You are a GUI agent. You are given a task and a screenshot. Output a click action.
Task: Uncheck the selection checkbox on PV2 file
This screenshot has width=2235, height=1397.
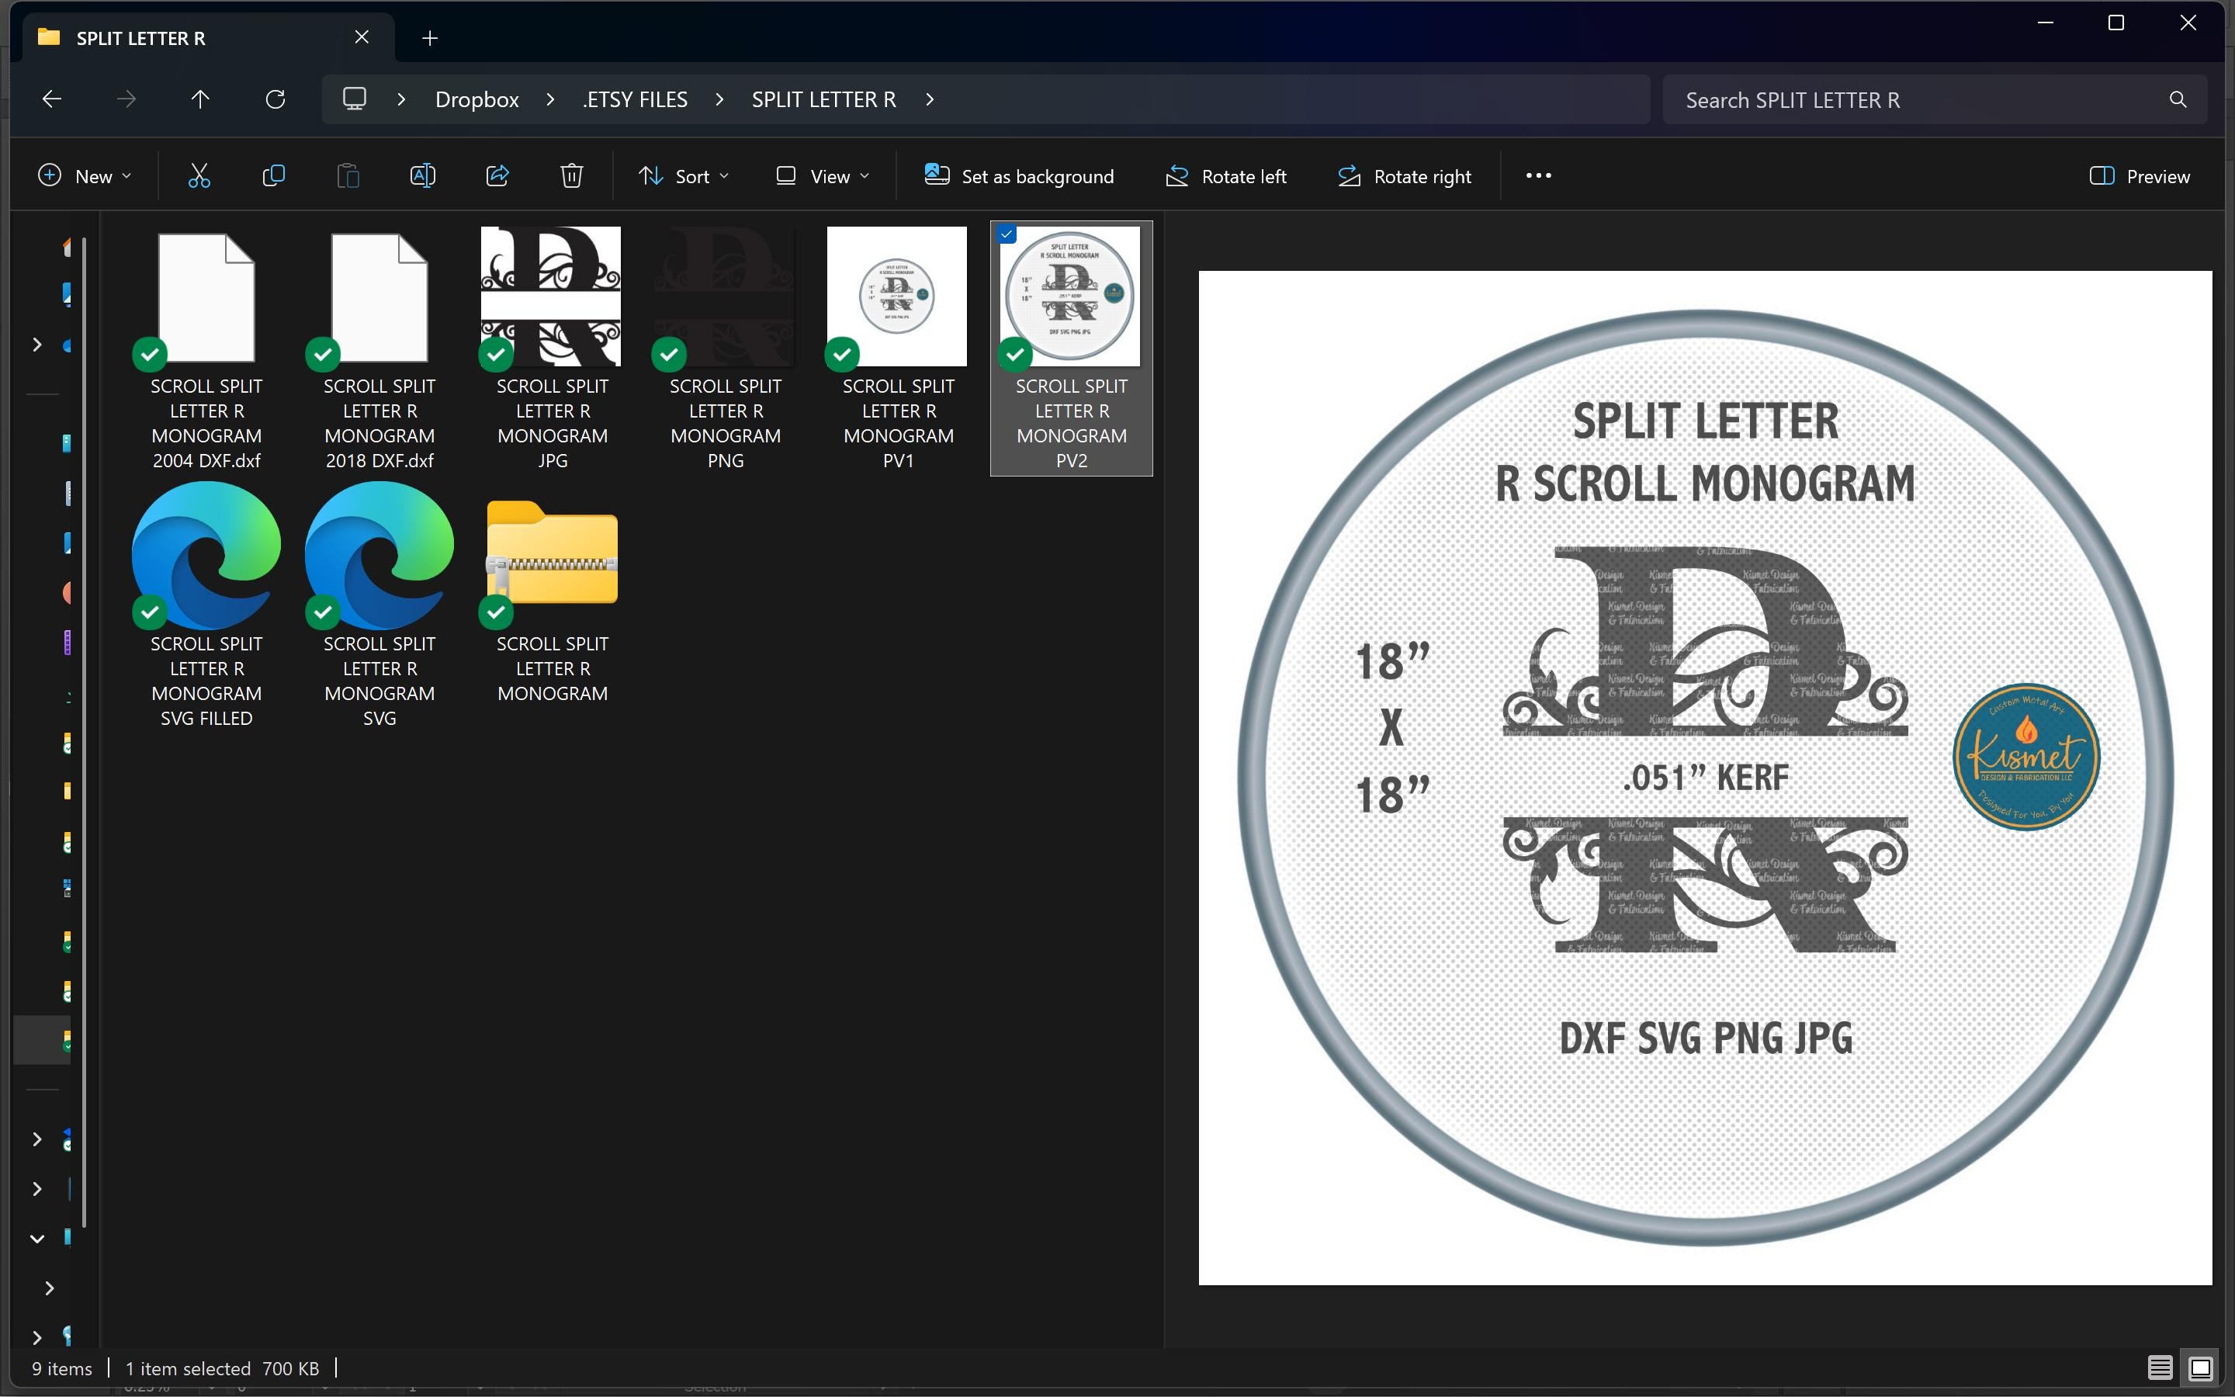[x=1007, y=234]
